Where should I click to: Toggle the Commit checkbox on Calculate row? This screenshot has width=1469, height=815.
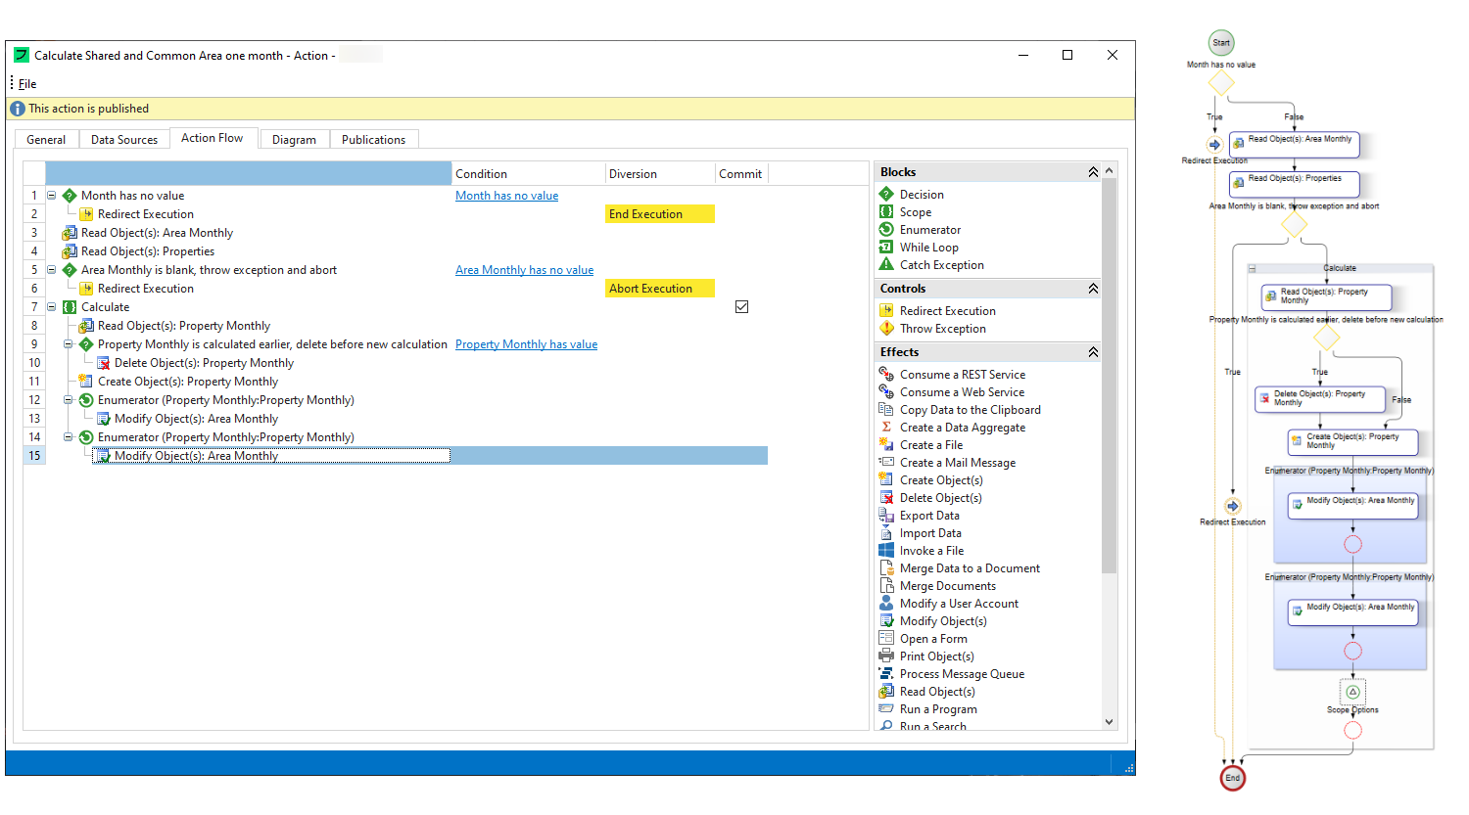click(741, 307)
